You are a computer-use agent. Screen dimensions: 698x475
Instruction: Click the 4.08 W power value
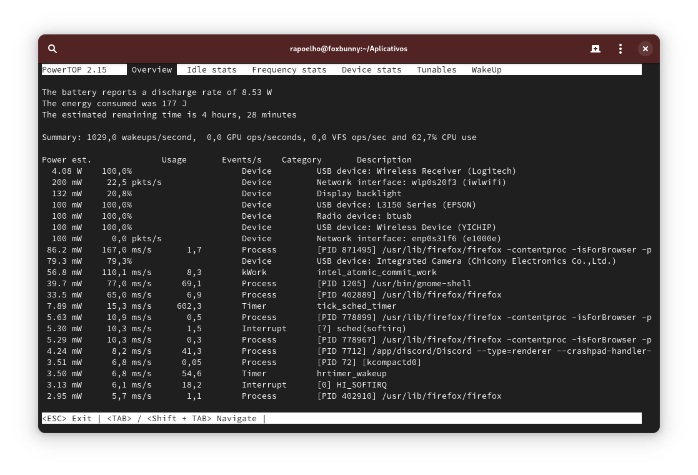pyautogui.click(x=67, y=171)
